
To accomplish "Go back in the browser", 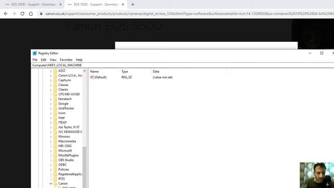I will click(x=6, y=14).
